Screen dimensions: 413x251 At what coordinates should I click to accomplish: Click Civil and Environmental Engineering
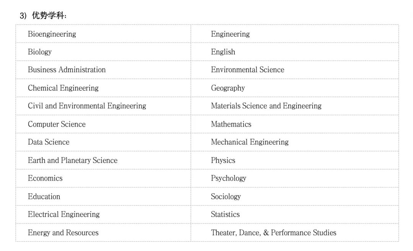[87, 106]
